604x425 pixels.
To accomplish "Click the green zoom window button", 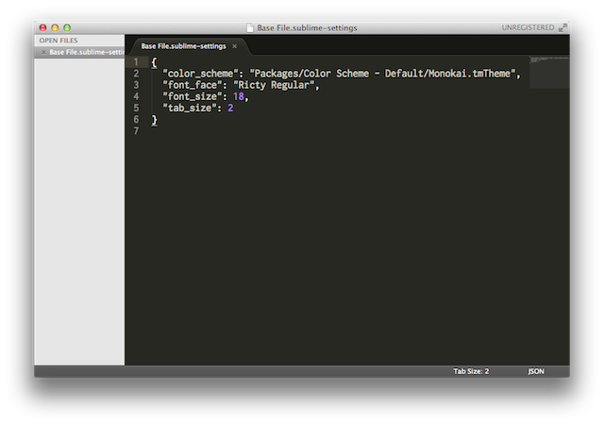I will tap(67, 28).
